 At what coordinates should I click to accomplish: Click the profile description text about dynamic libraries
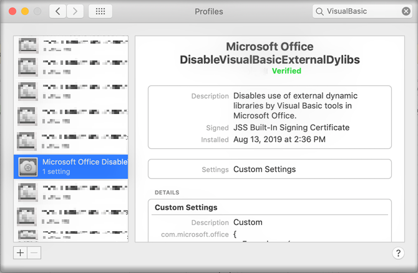point(295,106)
